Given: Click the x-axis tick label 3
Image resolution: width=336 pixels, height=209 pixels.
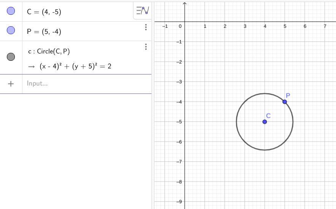Looking at the screenshot, I should [245, 26].
